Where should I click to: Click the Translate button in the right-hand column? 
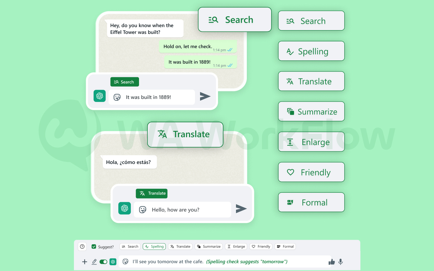pos(311,81)
